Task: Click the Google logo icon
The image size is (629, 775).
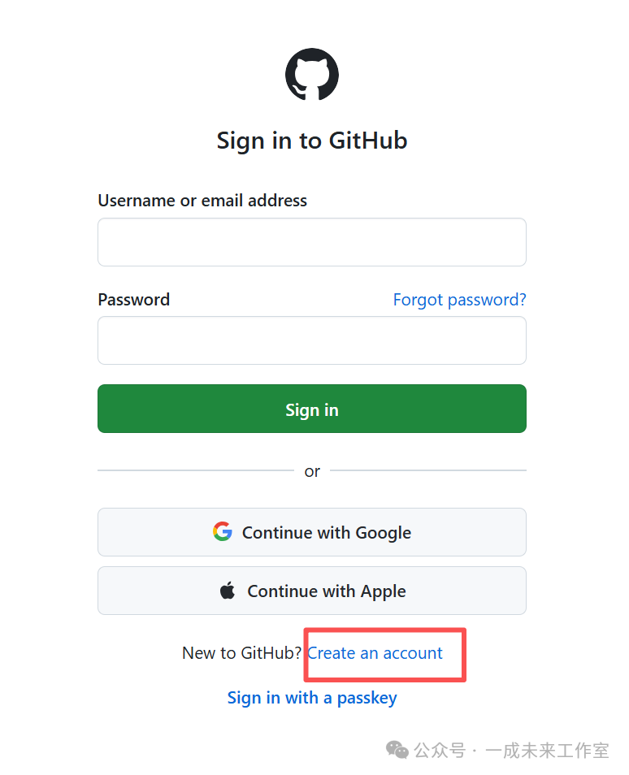Action: [x=223, y=532]
